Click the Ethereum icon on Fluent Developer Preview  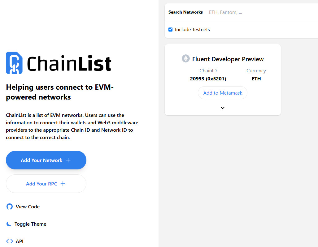coord(185,58)
